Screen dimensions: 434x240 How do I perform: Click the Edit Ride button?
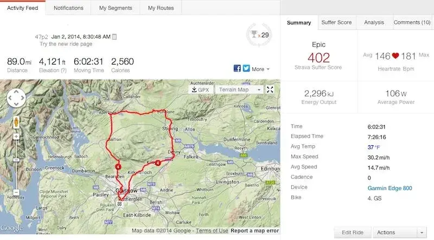click(x=353, y=232)
